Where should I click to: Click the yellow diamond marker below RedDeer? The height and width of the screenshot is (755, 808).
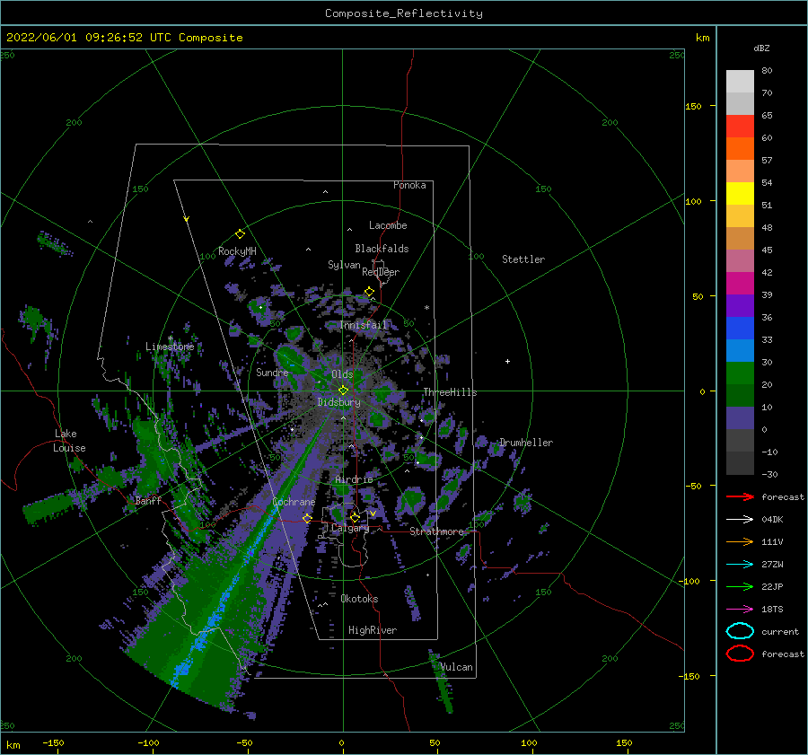point(370,292)
